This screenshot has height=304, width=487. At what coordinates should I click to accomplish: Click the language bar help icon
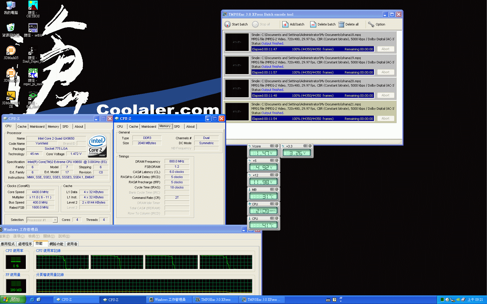pyautogui.click(x=335, y=300)
